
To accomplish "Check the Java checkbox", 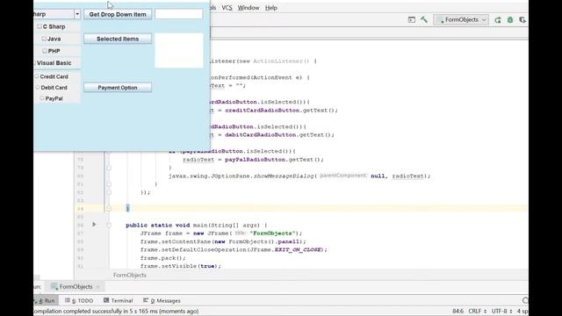I will (44, 39).
